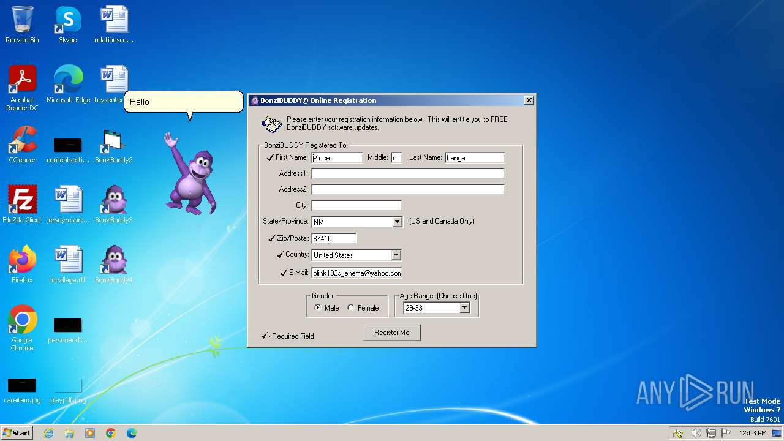Click the Zip/Postal field

click(334, 238)
